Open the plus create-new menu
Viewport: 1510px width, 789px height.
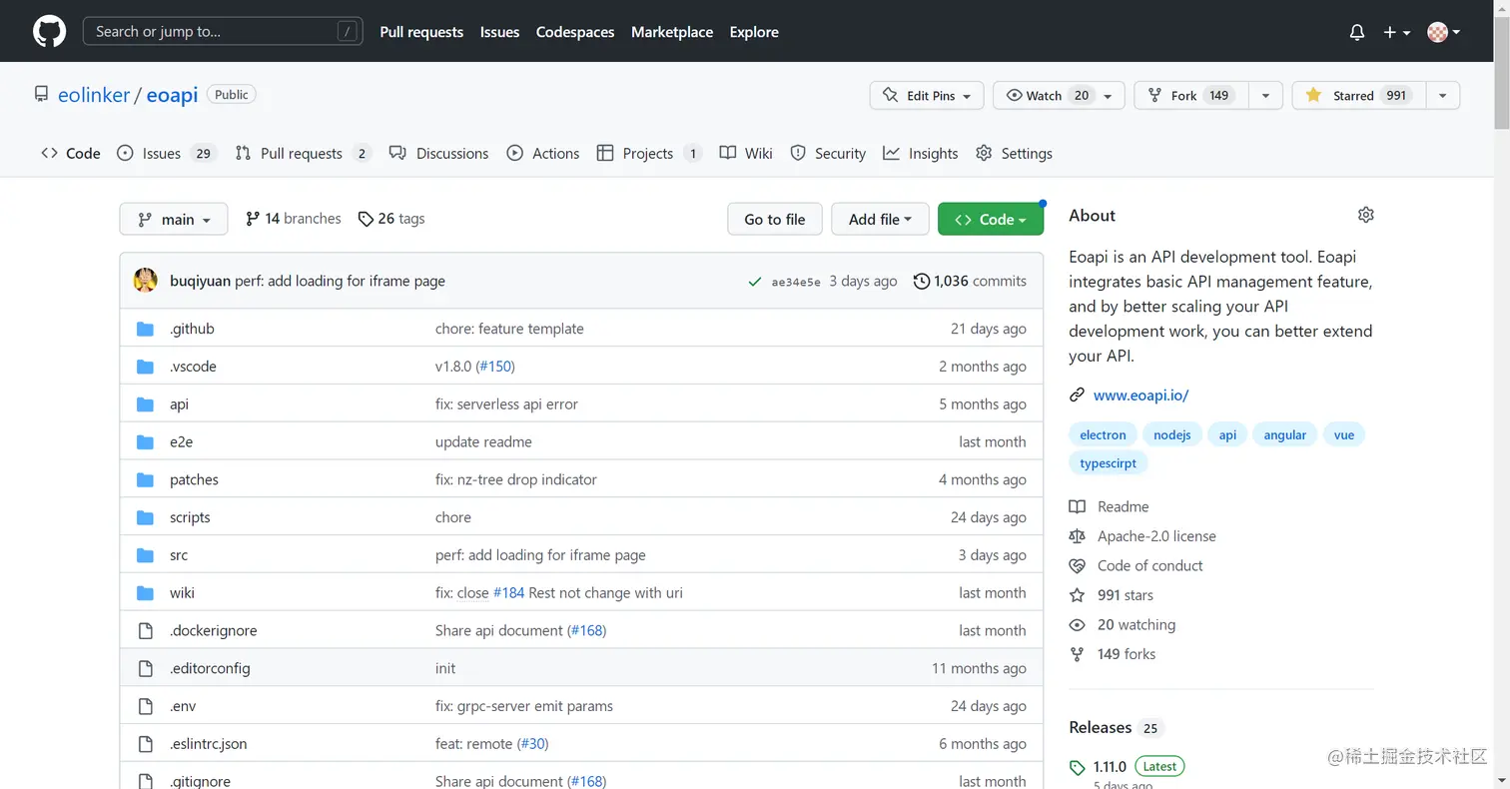[x=1396, y=32]
